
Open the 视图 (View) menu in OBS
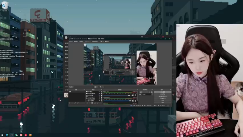tap(81, 41)
